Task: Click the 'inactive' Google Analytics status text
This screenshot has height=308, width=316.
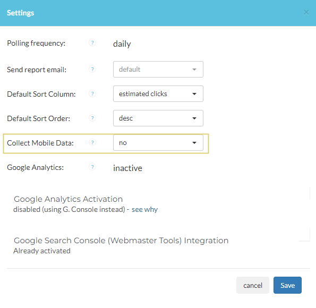Action: click(127, 168)
